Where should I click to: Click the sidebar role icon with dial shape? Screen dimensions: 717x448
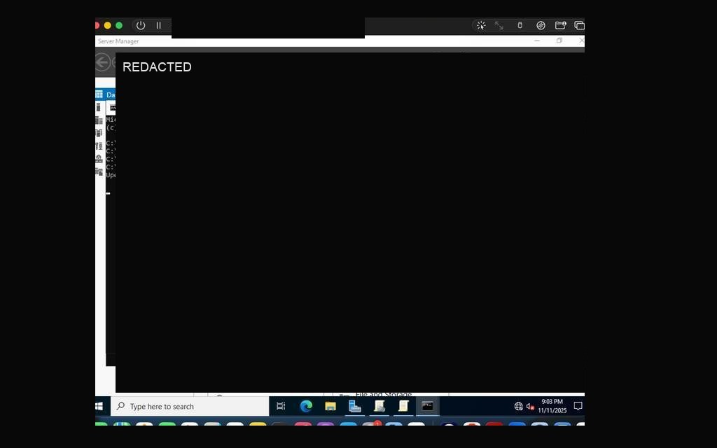[x=99, y=159]
